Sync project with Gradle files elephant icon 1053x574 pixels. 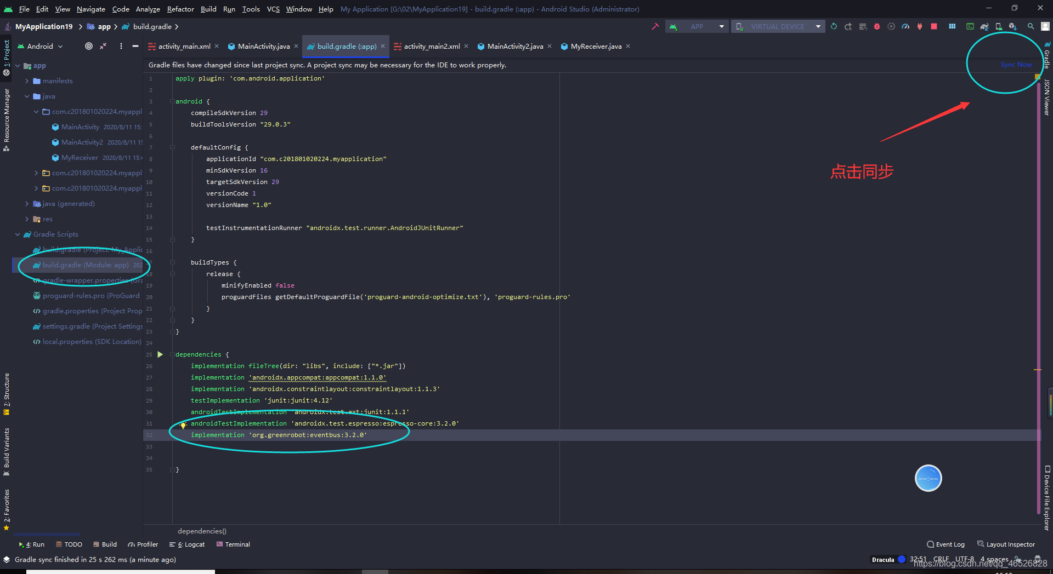984,26
